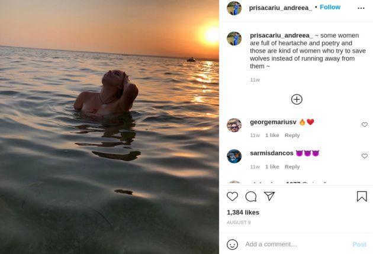Like sarmisdancos's comment
Image resolution: width=373 pixels, height=254 pixels.
pyautogui.click(x=364, y=156)
